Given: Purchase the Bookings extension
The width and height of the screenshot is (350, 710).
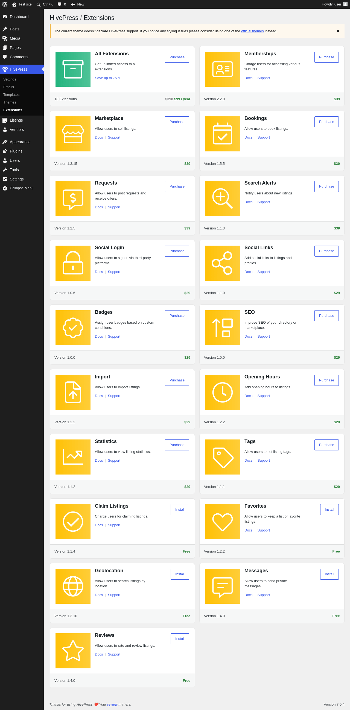Looking at the screenshot, I should (326, 122).
